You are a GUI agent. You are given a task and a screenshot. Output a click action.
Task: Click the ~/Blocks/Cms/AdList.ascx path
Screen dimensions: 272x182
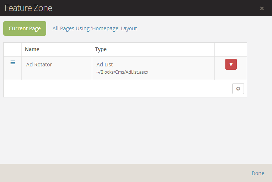[122, 72]
